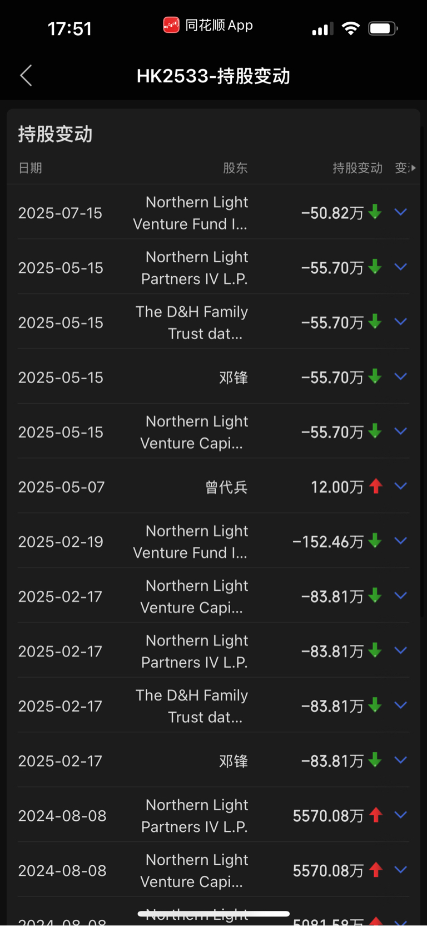Tap the 持股变动 column header

(358, 168)
